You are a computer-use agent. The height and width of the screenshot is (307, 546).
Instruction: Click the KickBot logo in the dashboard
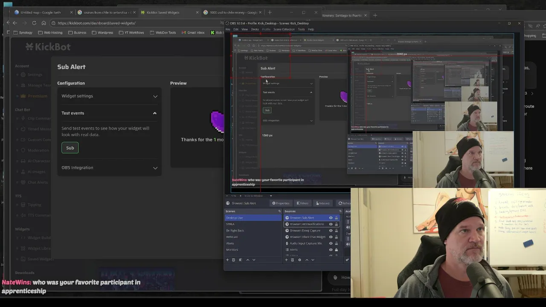click(x=48, y=46)
